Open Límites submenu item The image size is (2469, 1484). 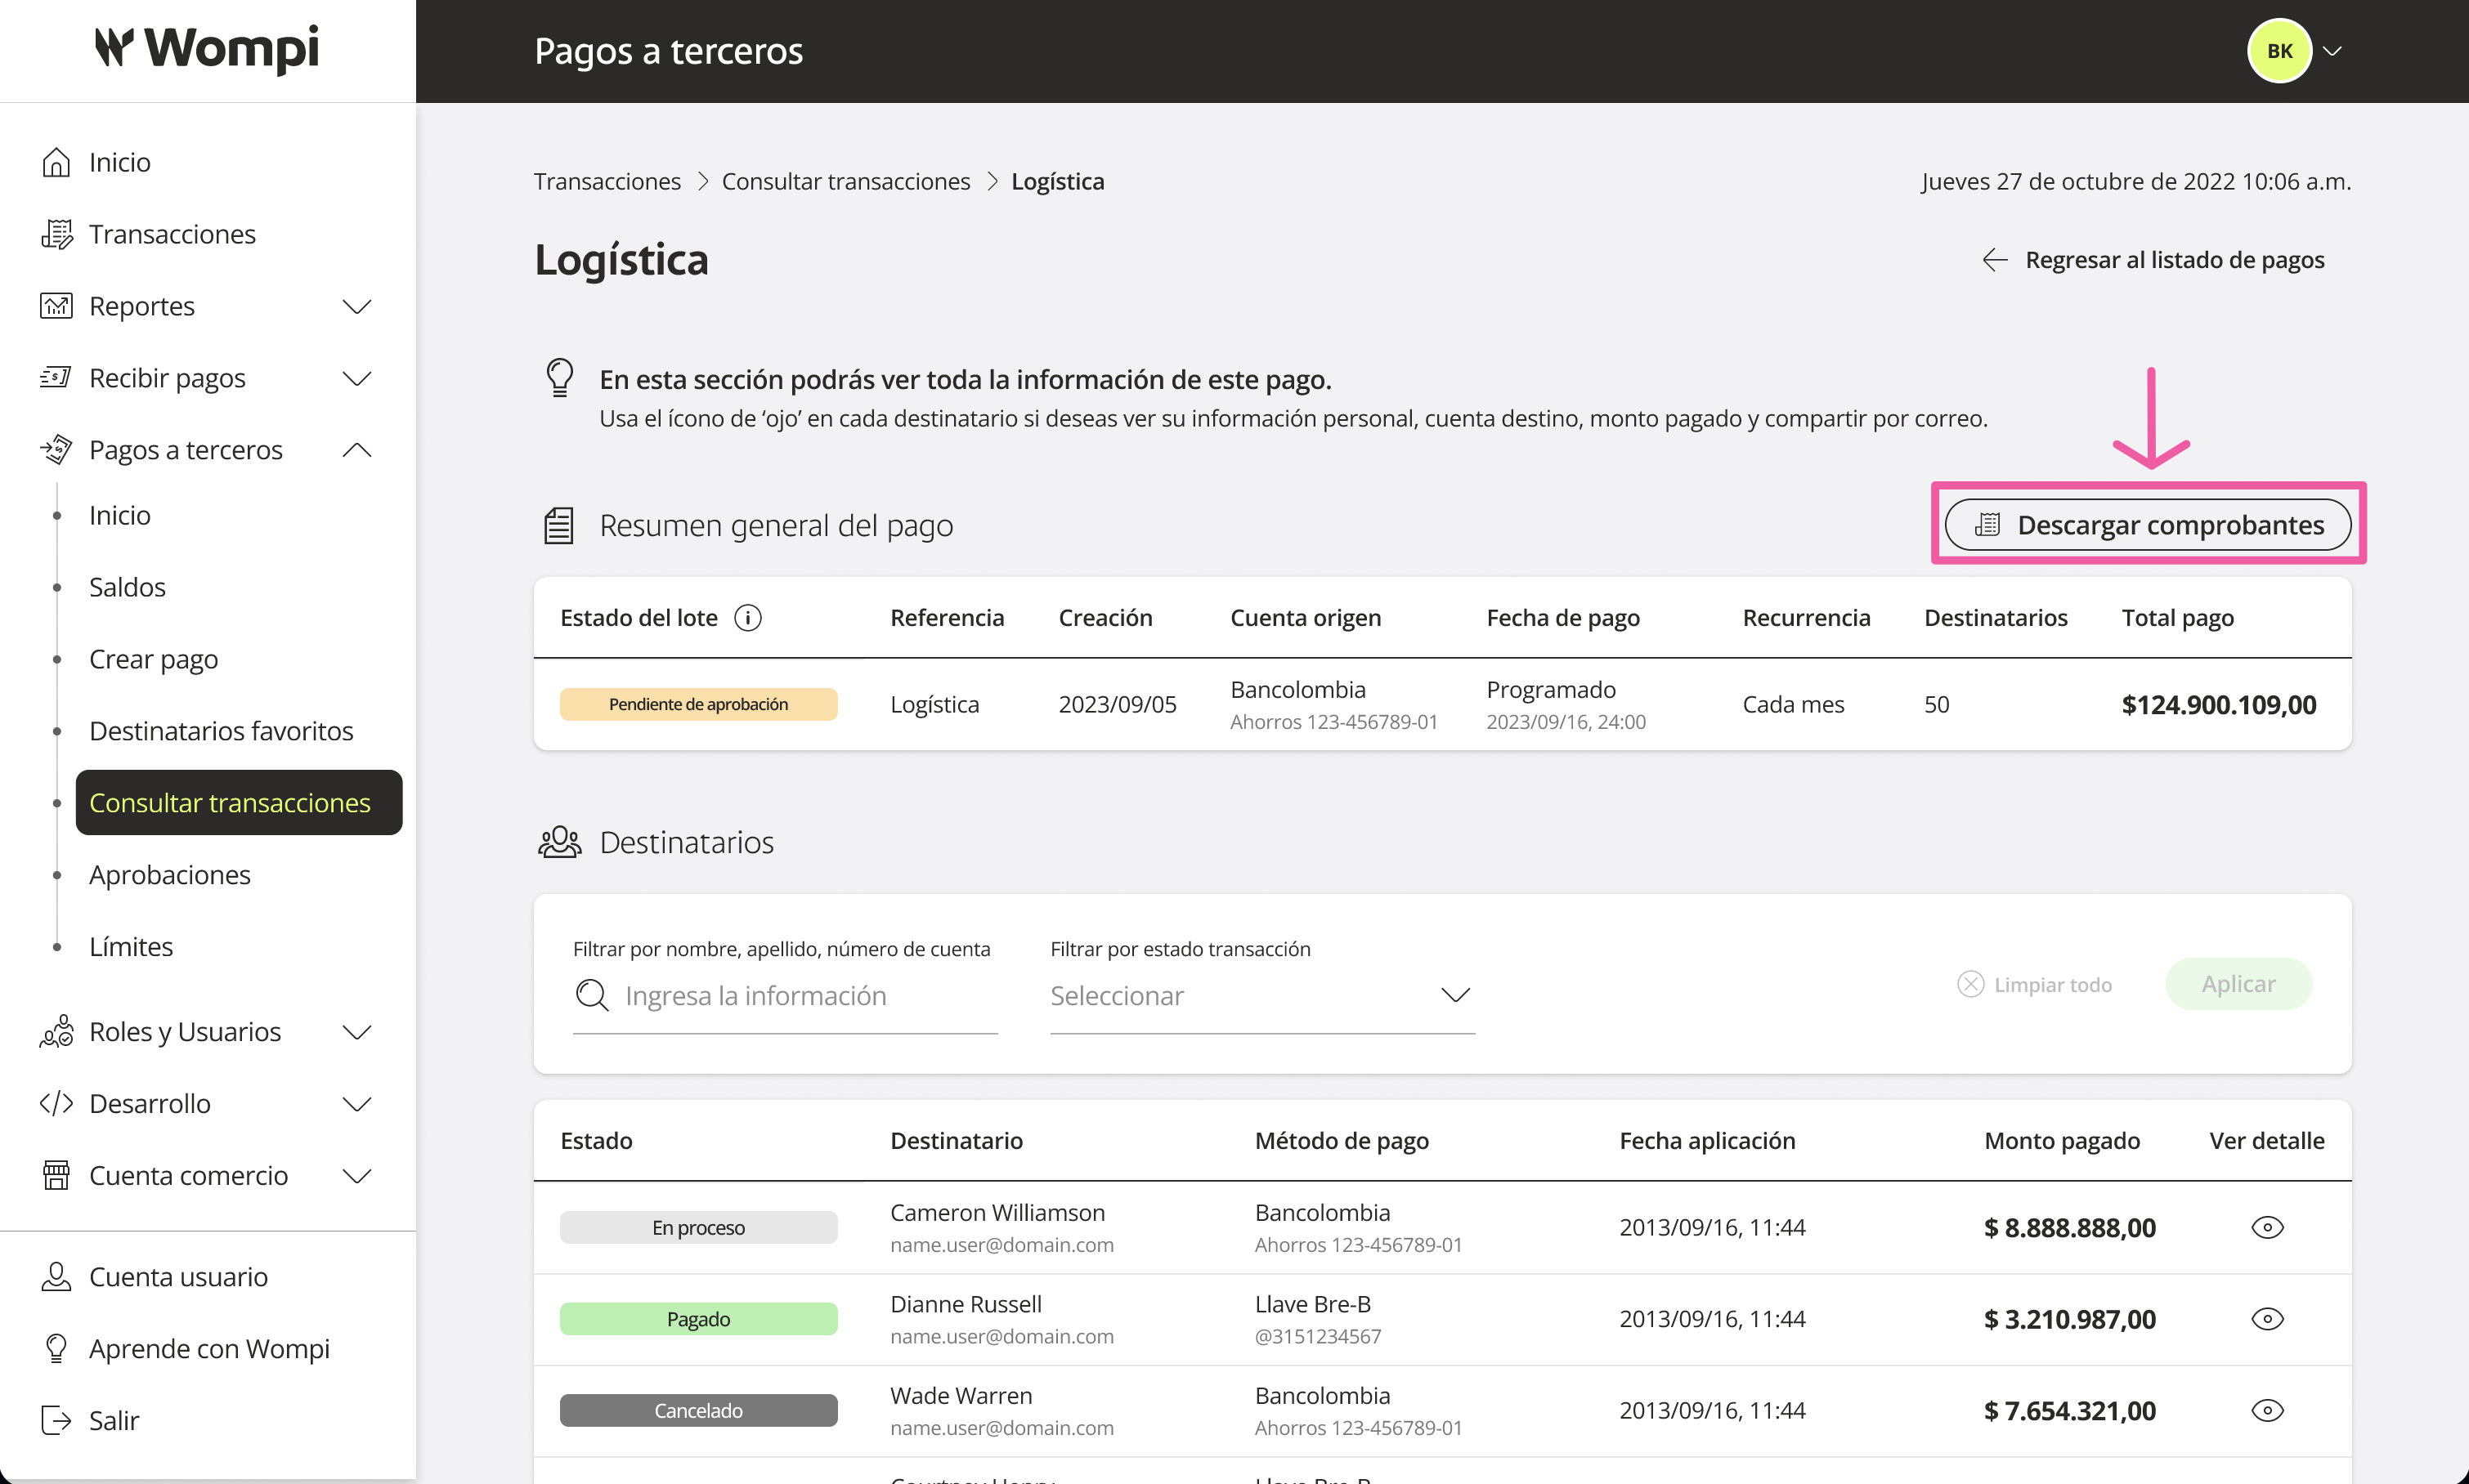[x=131, y=947]
